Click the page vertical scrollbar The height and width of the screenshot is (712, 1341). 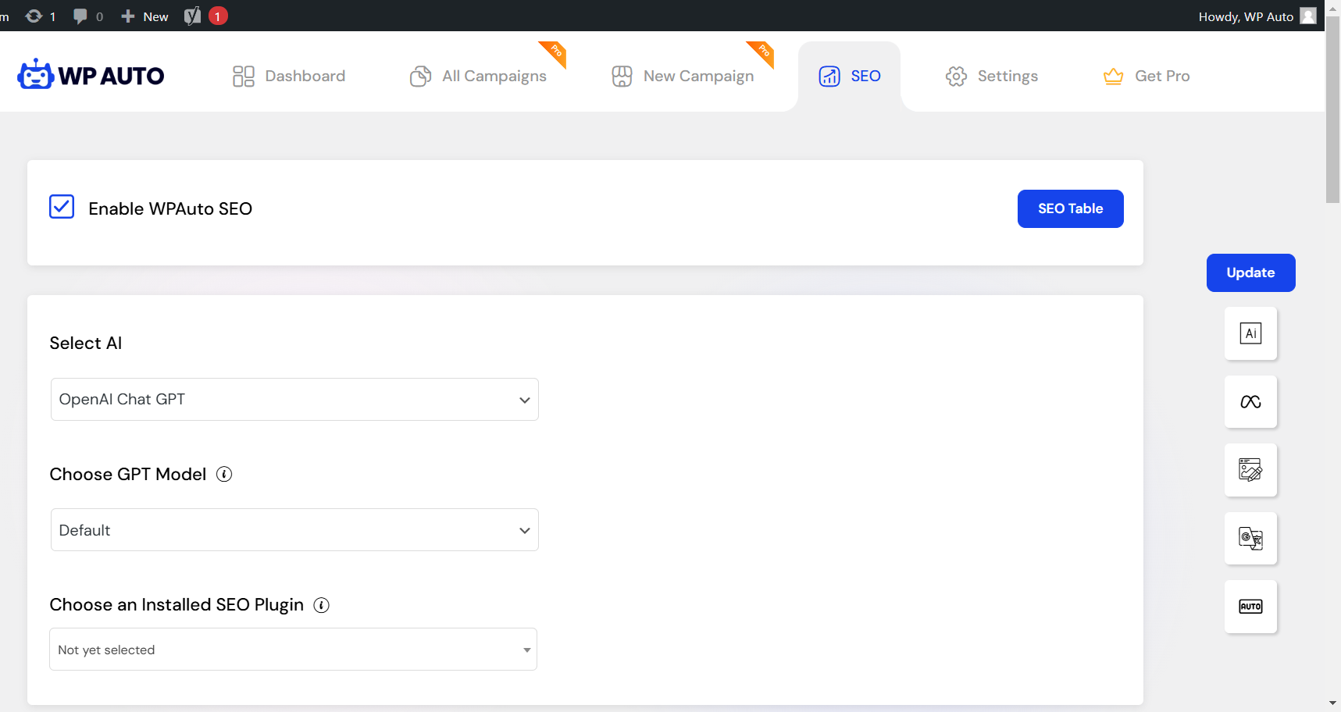1333,109
